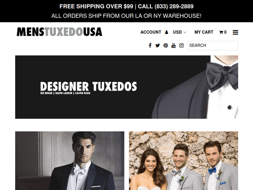The width and height of the screenshot is (253, 190).
Task: Open the Designer Tuxedos banner
Action: coord(126,87)
